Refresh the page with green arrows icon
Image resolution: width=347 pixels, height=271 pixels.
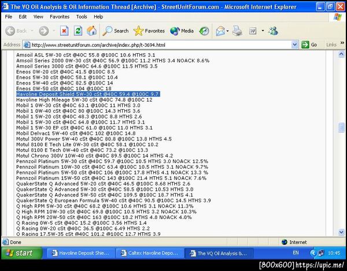click(x=78, y=31)
